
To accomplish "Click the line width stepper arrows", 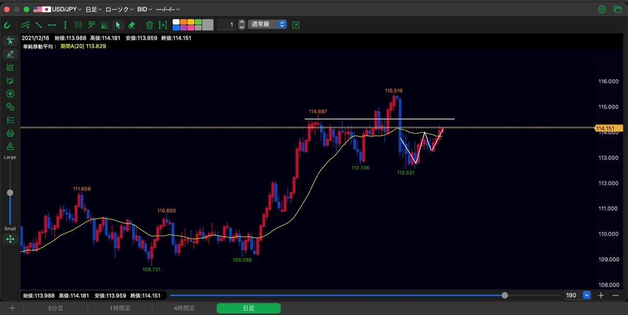I will point(241,25).
